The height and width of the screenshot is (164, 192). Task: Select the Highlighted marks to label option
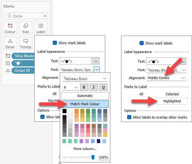pos(172,101)
